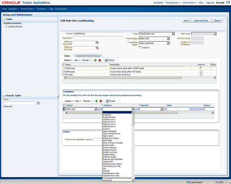Select Accepted Date in the attribute list
The image size is (231, 184).
pos(109,117)
